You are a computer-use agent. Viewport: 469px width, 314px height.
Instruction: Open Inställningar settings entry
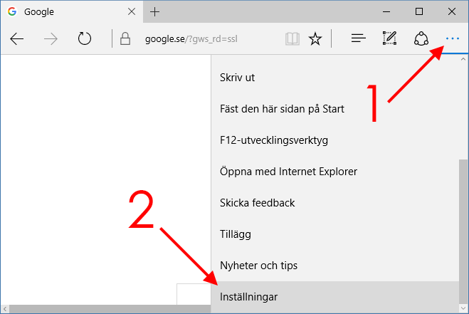pos(249,296)
